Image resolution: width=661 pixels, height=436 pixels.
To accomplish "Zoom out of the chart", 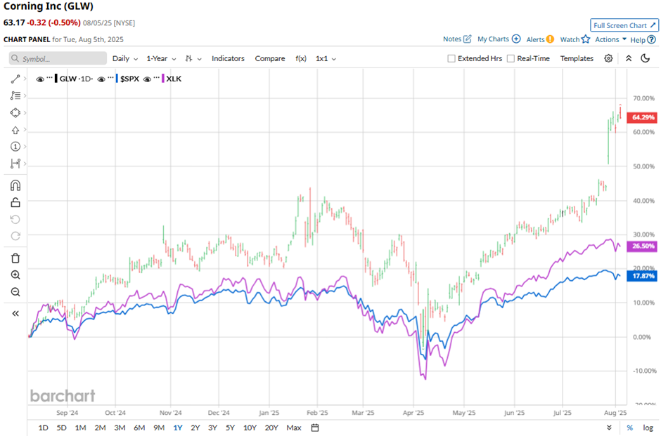I will click(15, 291).
